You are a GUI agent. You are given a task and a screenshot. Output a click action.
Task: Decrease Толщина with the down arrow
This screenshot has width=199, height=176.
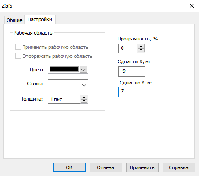click(x=84, y=101)
